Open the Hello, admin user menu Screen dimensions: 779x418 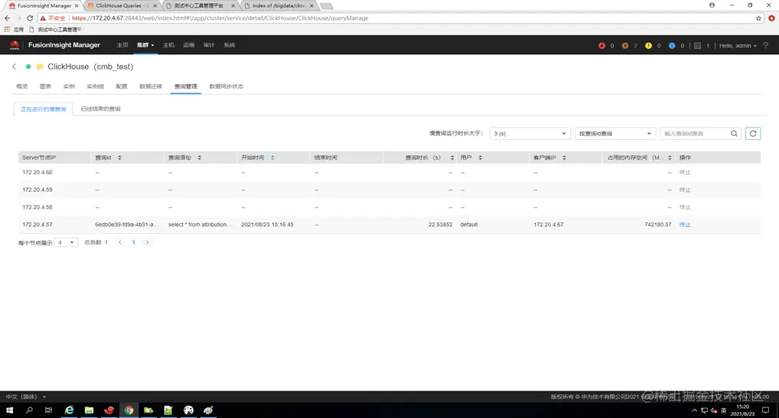(x=738, y=46)
